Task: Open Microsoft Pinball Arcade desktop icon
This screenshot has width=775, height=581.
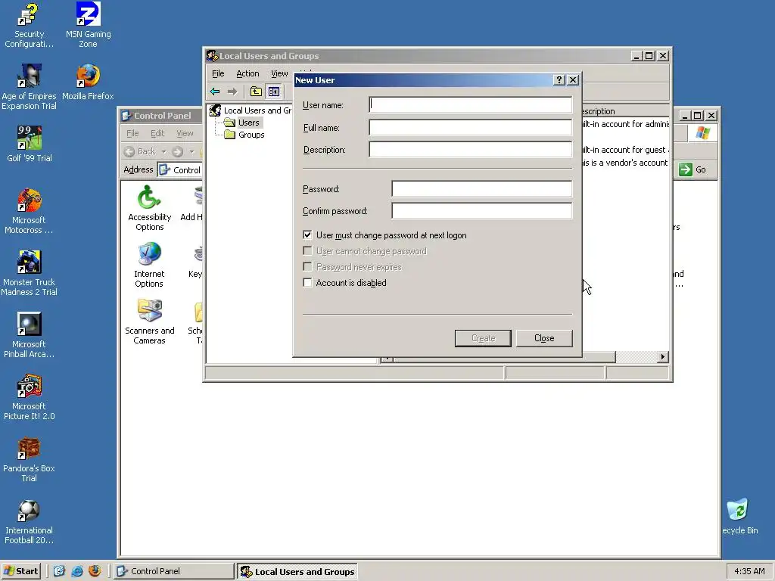Action: (x=29, y=335)
